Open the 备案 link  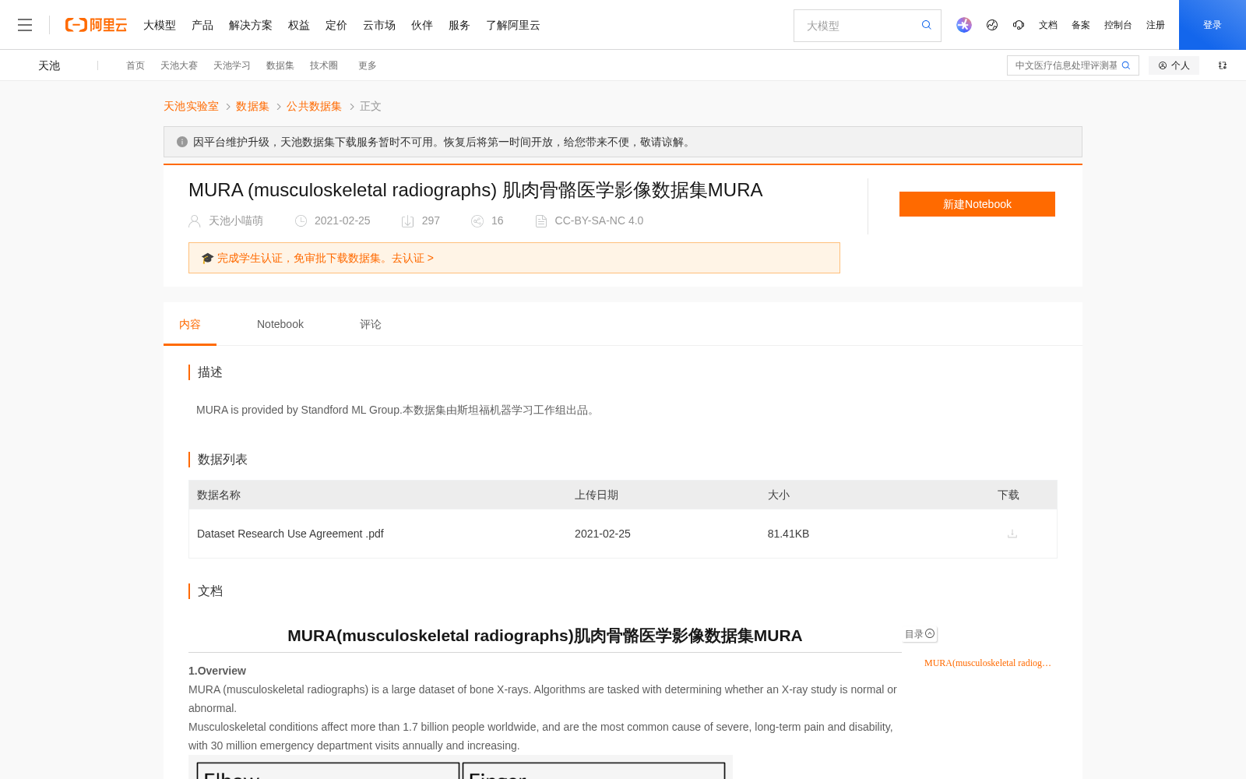click(x=1081, y=25)
